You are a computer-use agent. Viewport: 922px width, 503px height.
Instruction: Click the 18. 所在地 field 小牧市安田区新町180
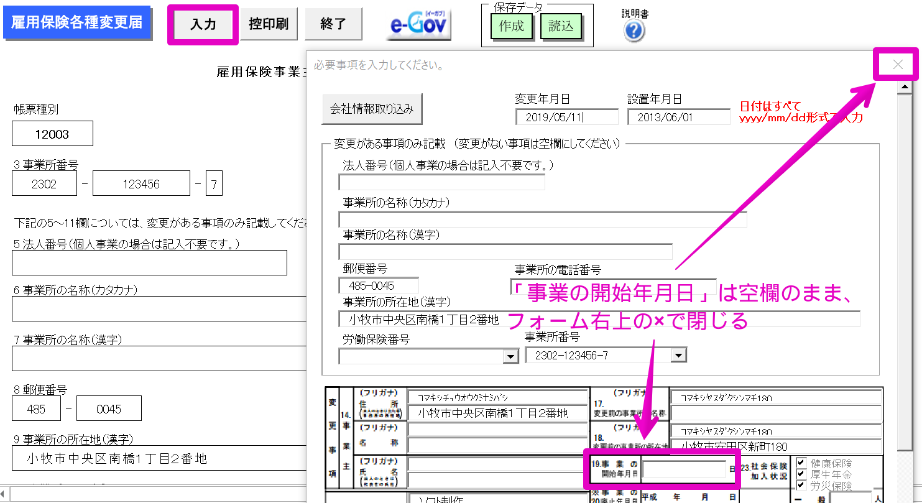pyautogui.click(x=776, y=446)
